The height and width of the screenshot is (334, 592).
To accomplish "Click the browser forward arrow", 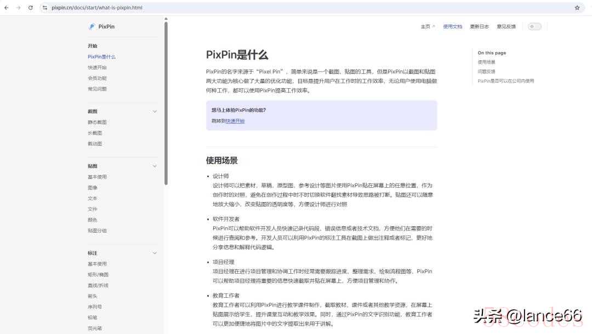I will pos(18,8).
